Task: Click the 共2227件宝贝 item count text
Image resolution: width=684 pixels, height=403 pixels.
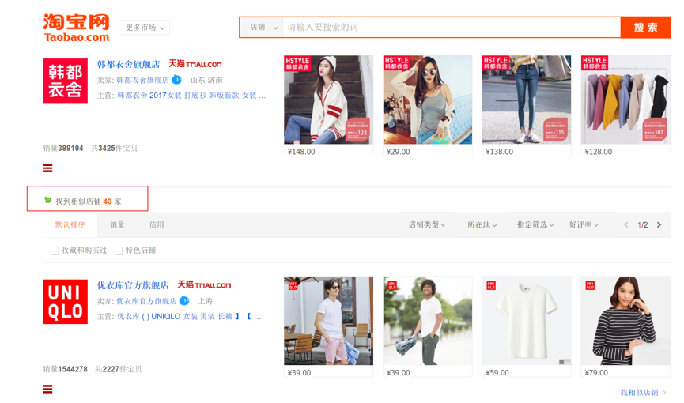Action: point(118,370)
